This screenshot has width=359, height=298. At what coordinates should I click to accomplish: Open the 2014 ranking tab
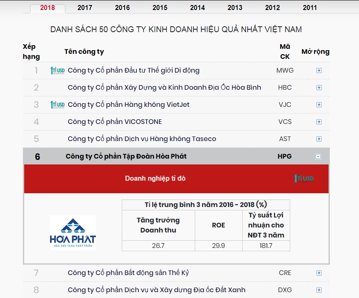[x=198, y=8]
